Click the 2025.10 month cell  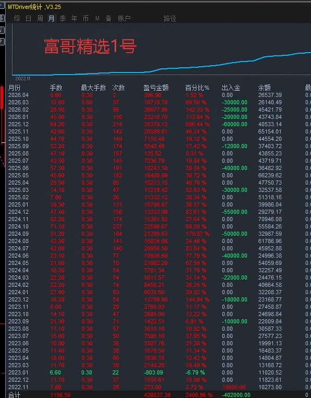[x=18, y=139]
